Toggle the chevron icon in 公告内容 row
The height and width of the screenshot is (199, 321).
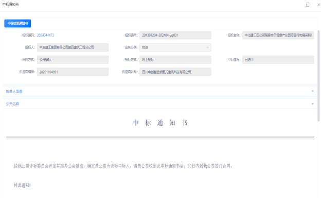click(312, 104)
